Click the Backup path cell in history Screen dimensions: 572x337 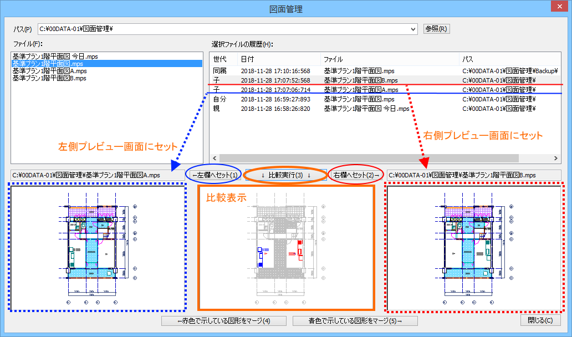tap(510, 71)
